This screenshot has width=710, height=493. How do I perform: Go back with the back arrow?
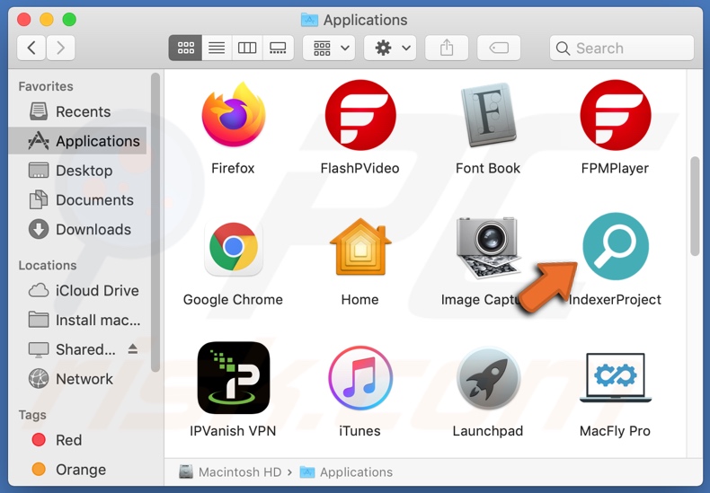(31, 48)
